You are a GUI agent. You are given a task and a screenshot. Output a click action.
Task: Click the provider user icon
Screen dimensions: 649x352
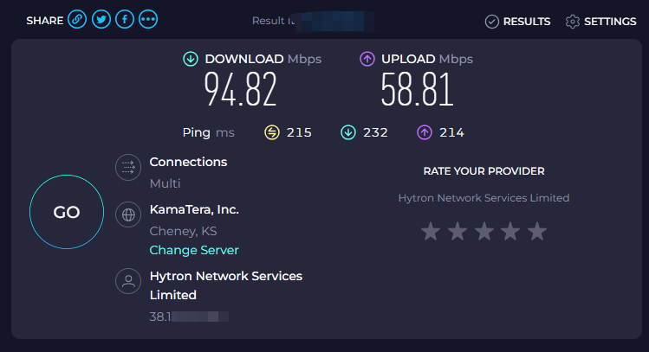128,281
